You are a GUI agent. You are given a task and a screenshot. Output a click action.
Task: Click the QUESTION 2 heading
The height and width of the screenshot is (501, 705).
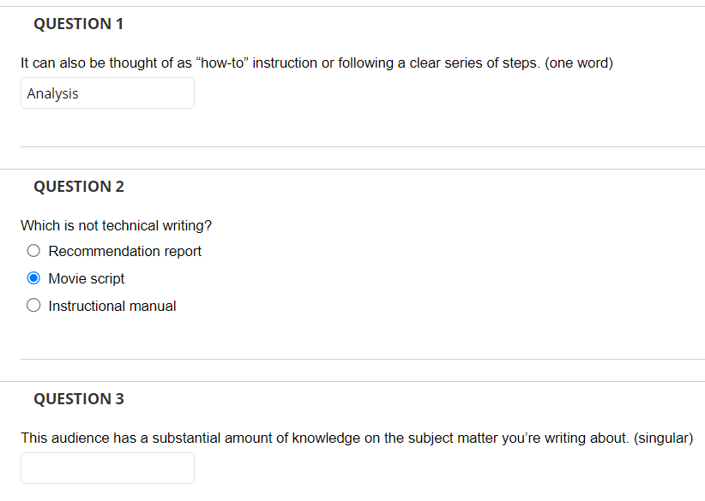tap(79, 186)
